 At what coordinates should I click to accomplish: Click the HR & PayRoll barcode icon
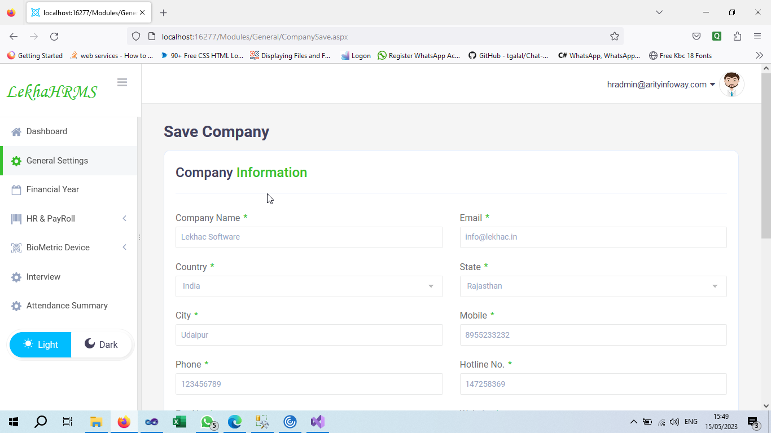(16, 219)
